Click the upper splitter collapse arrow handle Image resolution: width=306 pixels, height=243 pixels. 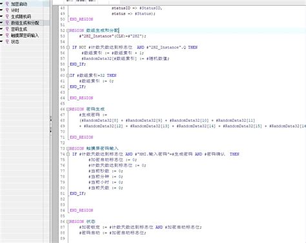coord(51,120)
